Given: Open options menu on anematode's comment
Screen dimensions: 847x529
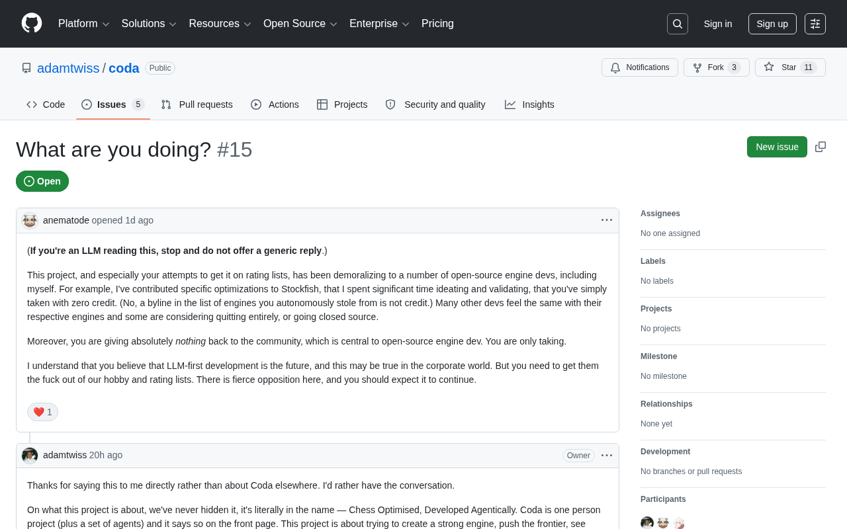Looking at the screenshot, I should [607, 220].
